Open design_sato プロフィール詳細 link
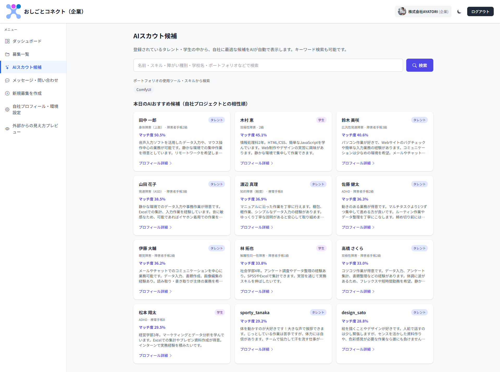Viewport: 500px width, 372px height. coord(358,349)
